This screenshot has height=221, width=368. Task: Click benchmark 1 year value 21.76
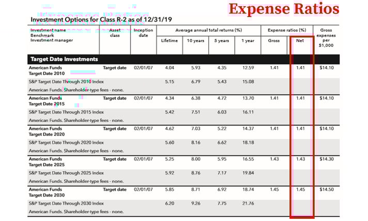pyautogui.click(x=248, y=203)
